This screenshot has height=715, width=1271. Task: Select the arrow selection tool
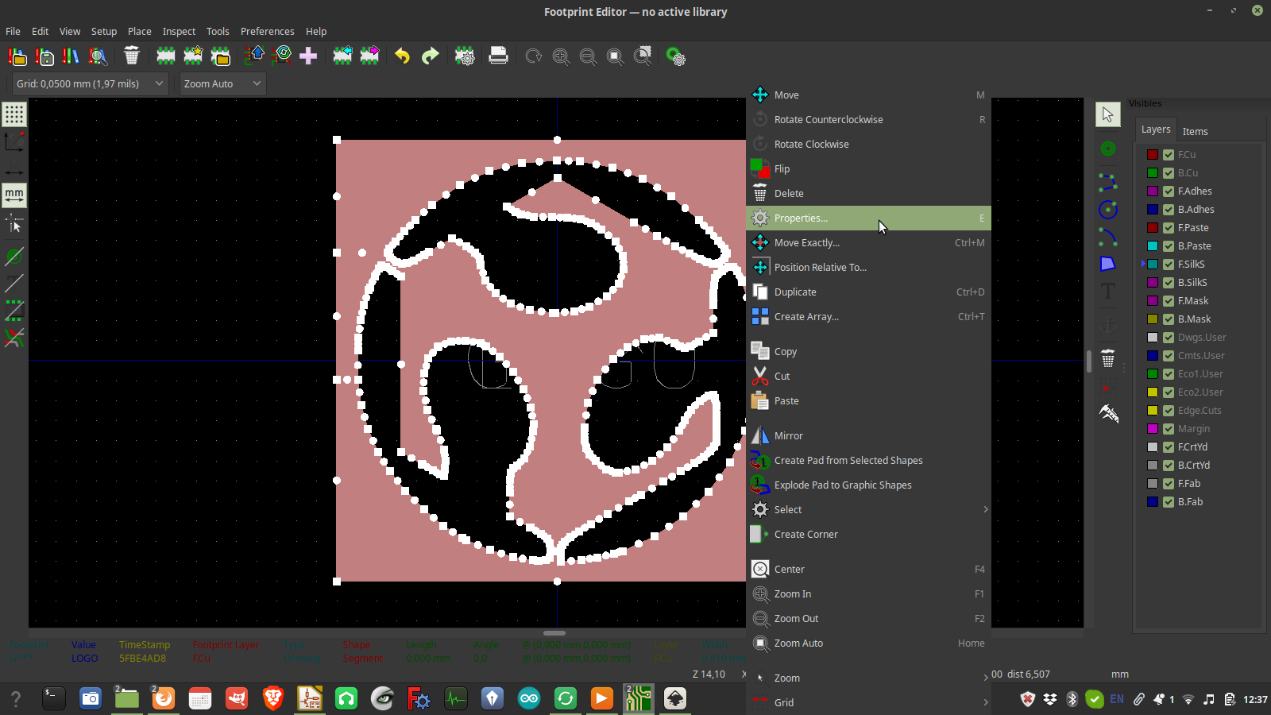1107,114
